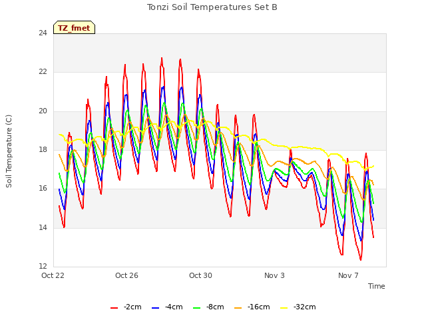Click the 18 y-axis tick label
This screenshot has height=320, width=426.
(x=43, y=149)
